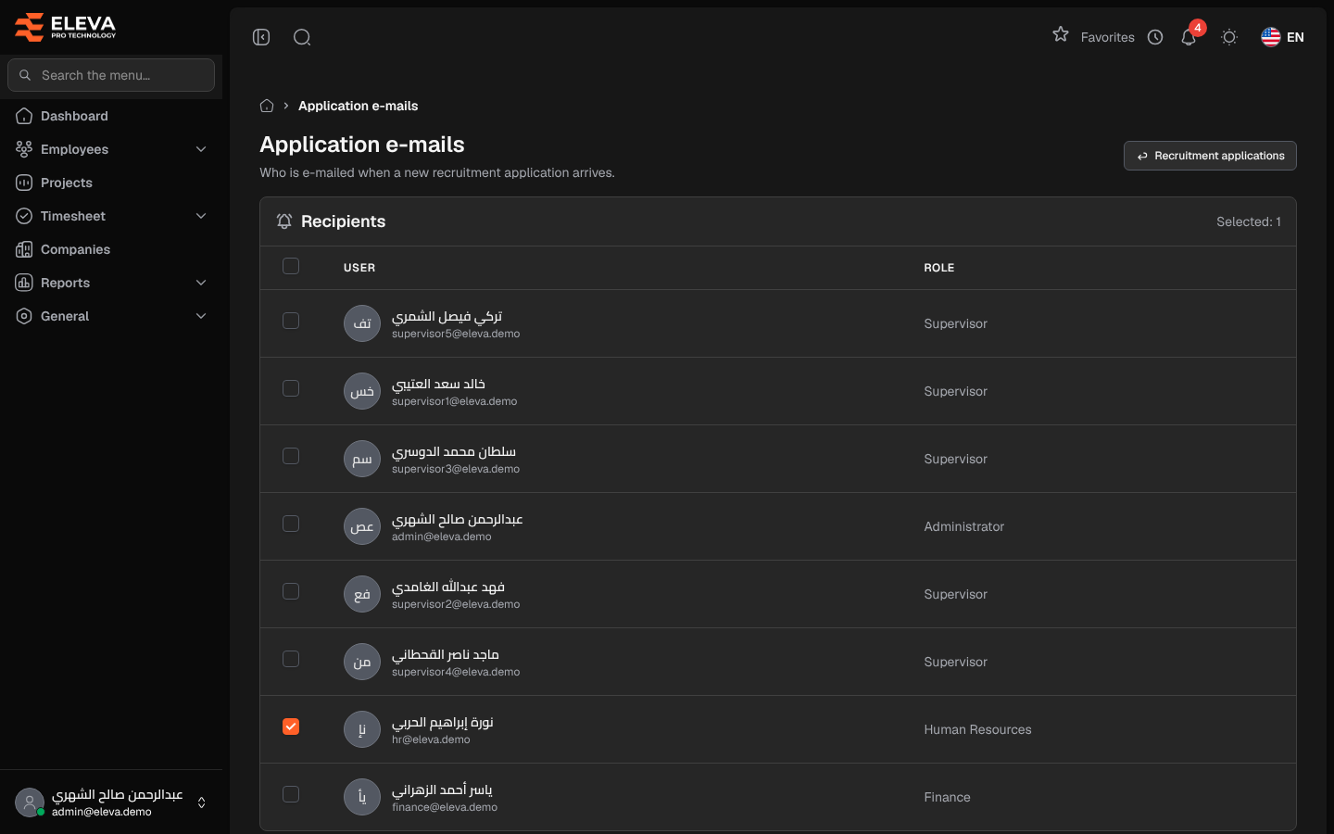Click the avatar of finance@eleva.demo row

tap(362, 797)
